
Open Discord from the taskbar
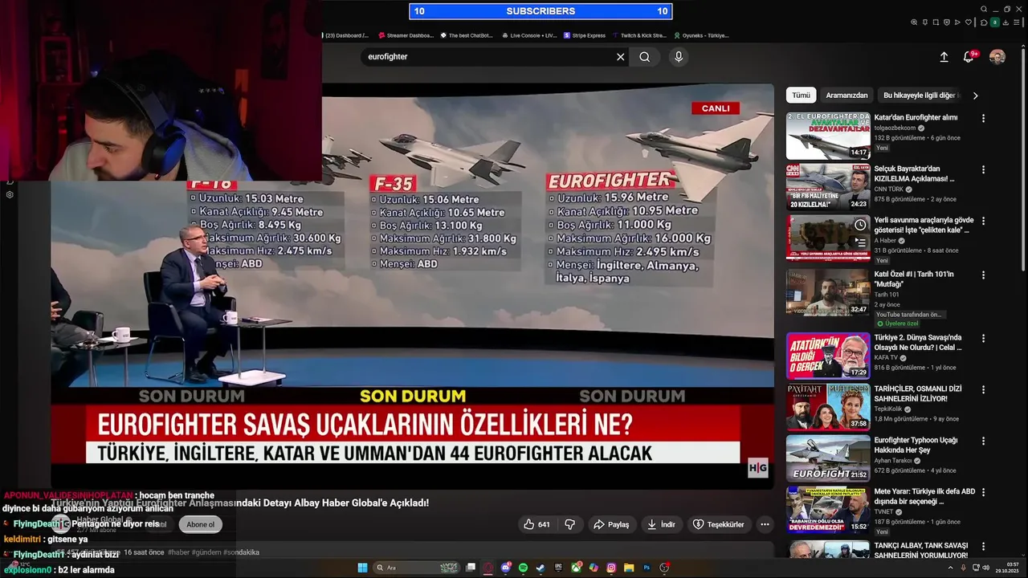pos(506,568)
